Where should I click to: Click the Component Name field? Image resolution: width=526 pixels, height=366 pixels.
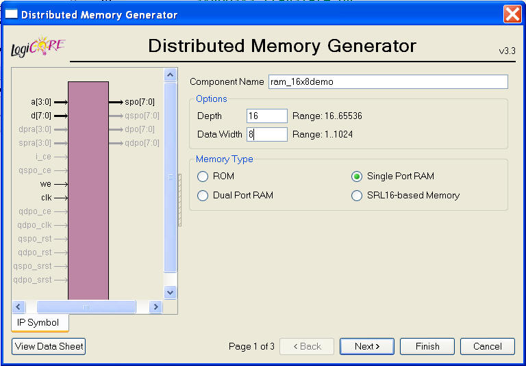click(x=388, y=82)
